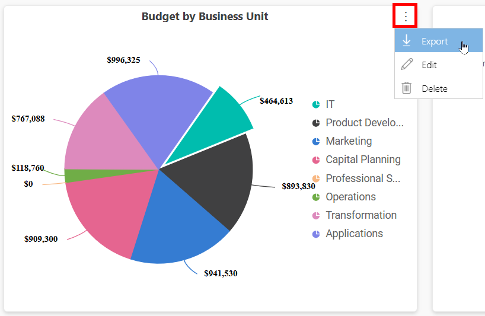Open the three-dot widget options menu

pyautogui.click(x=405, y=16)
